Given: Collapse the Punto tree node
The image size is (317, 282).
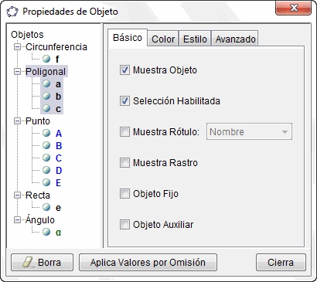Looking at the screenshot, I should point(17,121).
